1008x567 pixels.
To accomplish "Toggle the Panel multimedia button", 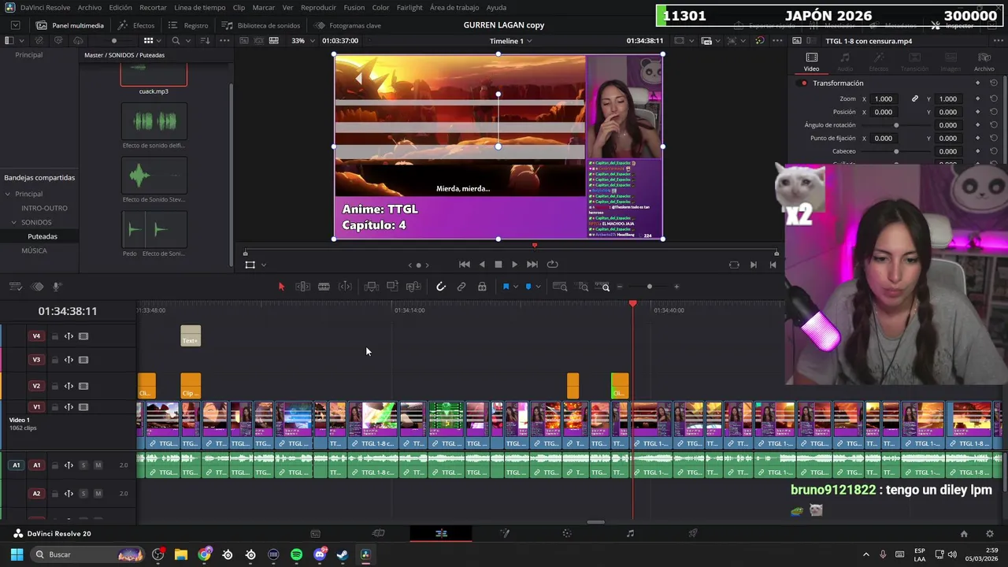I will [x=69, y=25].
